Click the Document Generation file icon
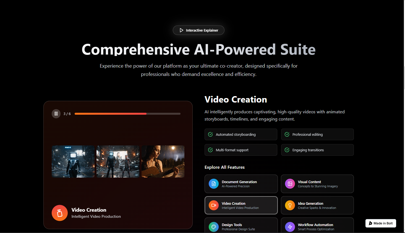 coord(213,184)
